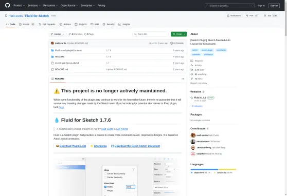287x196 pixels.
Task: Open the Fluid.sketchplugin/Contents folder
Action: point(68,50)
